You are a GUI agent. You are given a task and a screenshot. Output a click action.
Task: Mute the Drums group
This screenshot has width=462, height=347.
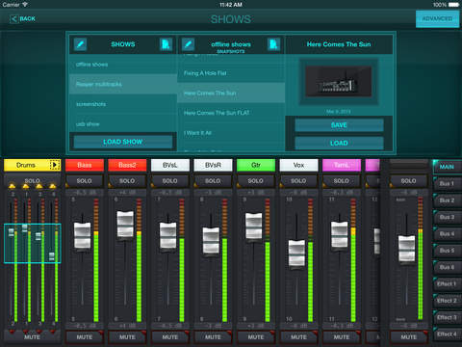[x=32, y=337]
